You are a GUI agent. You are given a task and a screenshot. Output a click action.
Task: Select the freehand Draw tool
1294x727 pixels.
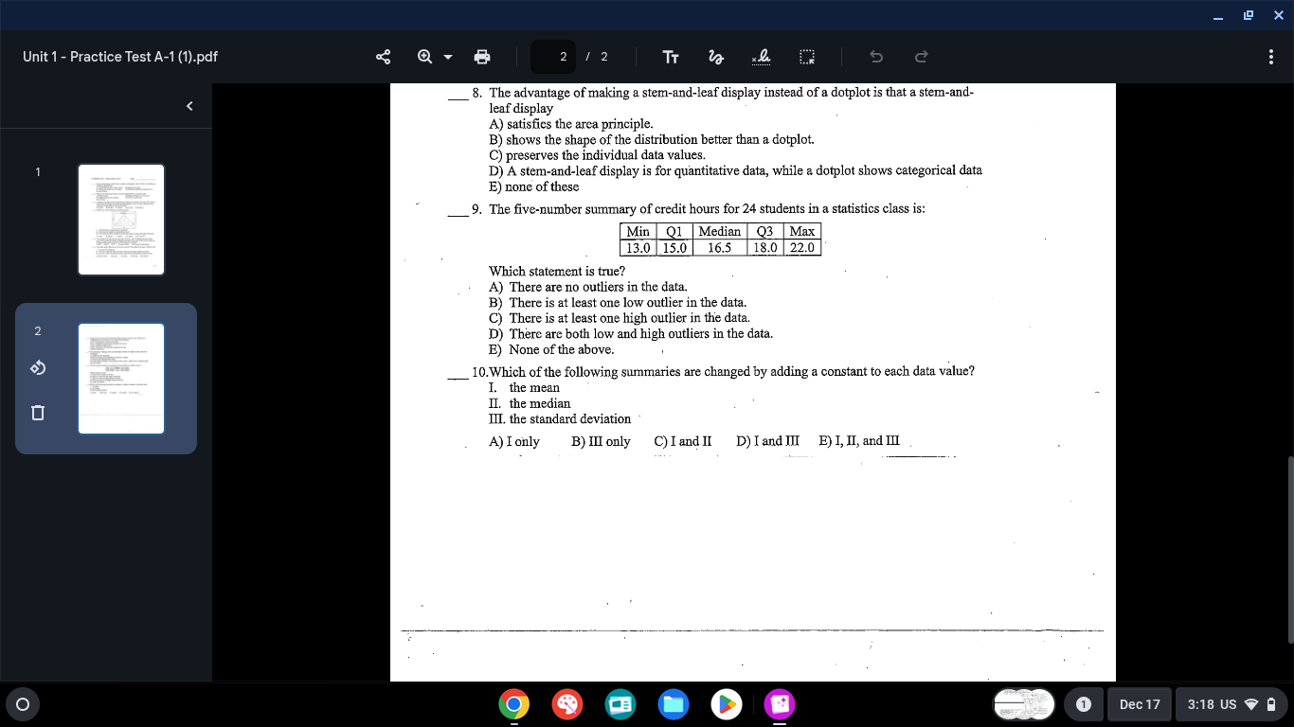click(715, 57)
